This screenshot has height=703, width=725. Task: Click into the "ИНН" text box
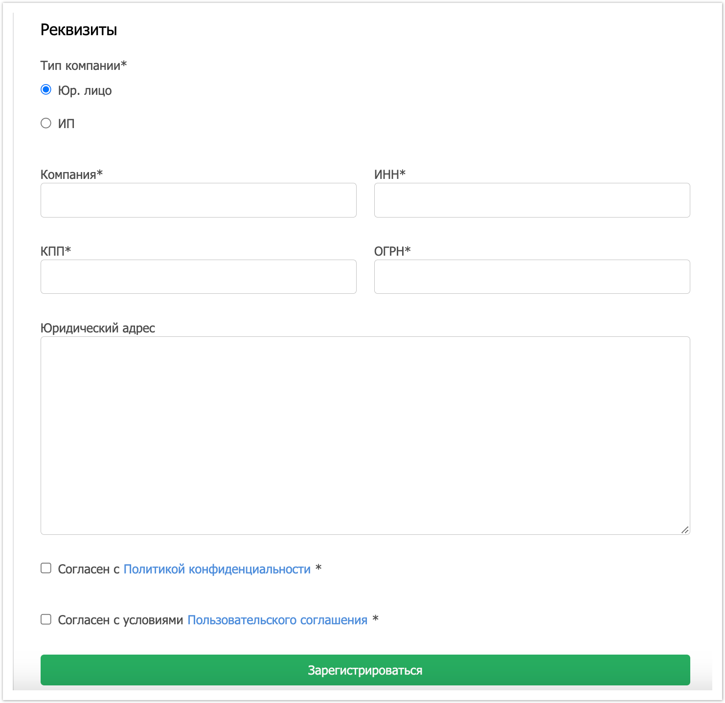[x=532, y=200]
